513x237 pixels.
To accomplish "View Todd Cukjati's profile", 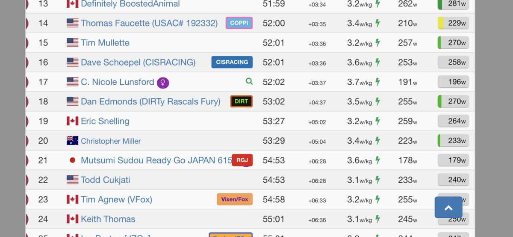I will tap(106, 180).
